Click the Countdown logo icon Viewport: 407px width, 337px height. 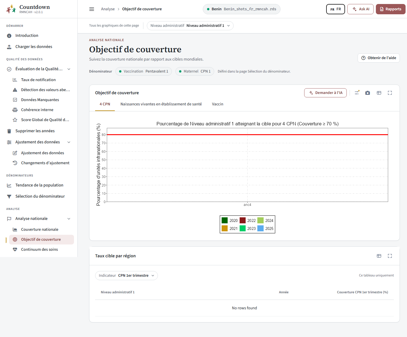click(x=11, y=9)
